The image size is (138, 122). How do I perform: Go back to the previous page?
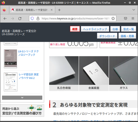[x=5, y=18]
